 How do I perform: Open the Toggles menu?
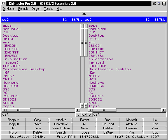(49, 9)
